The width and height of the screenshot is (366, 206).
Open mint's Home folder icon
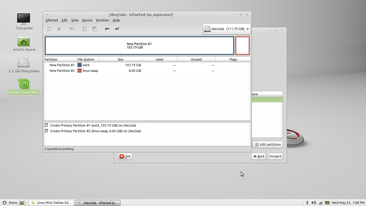click(24, 43)
